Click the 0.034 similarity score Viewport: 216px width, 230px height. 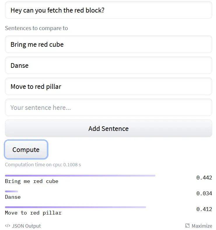(204, 193)
